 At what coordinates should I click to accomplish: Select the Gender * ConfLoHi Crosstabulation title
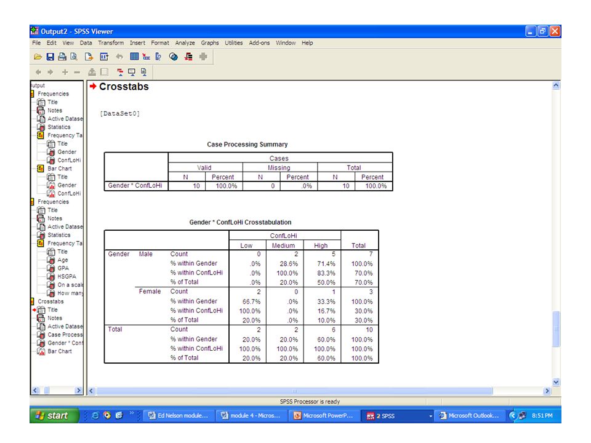(240, 222)
